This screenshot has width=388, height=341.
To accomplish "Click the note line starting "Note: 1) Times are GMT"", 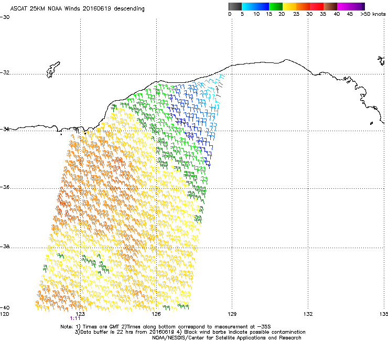I will point(166,327).
